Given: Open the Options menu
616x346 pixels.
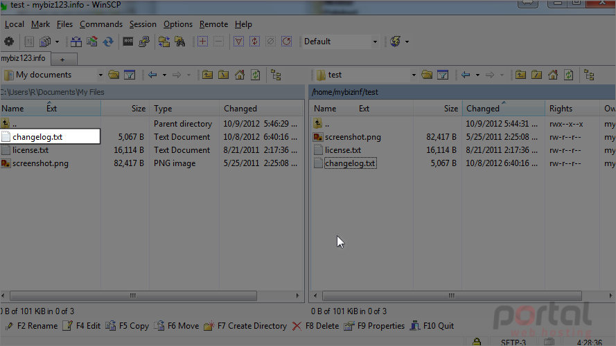Looking at the screenshot, I should (x=178, y=24).
